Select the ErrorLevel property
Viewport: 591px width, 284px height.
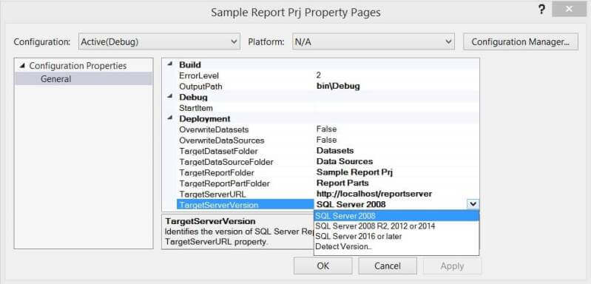[199, 75]
